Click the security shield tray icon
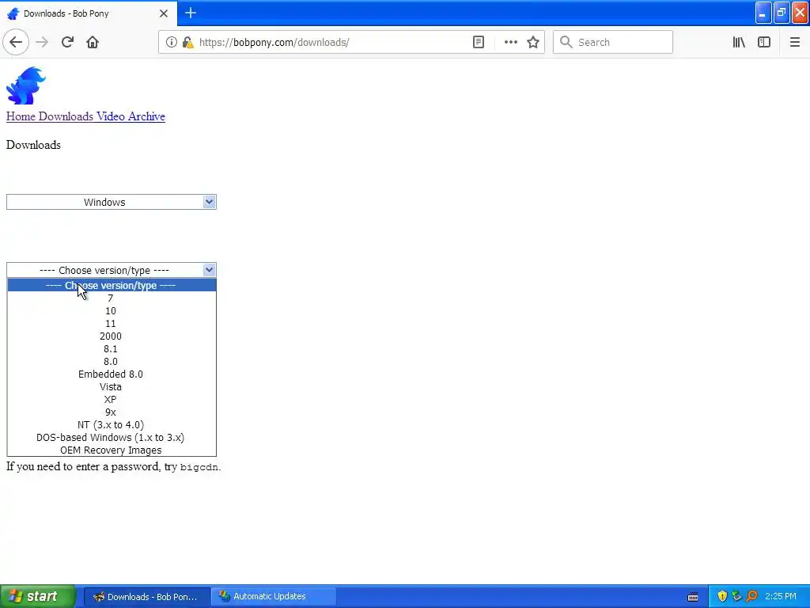The width and height of the screenshot is (810, 608). point(722,597)
